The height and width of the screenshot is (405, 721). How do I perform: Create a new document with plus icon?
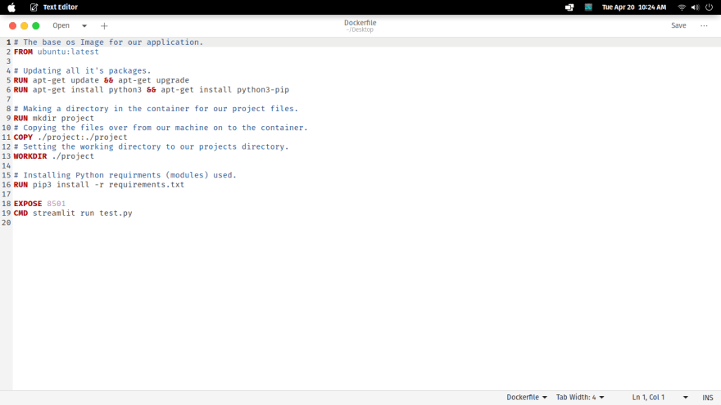104,26
